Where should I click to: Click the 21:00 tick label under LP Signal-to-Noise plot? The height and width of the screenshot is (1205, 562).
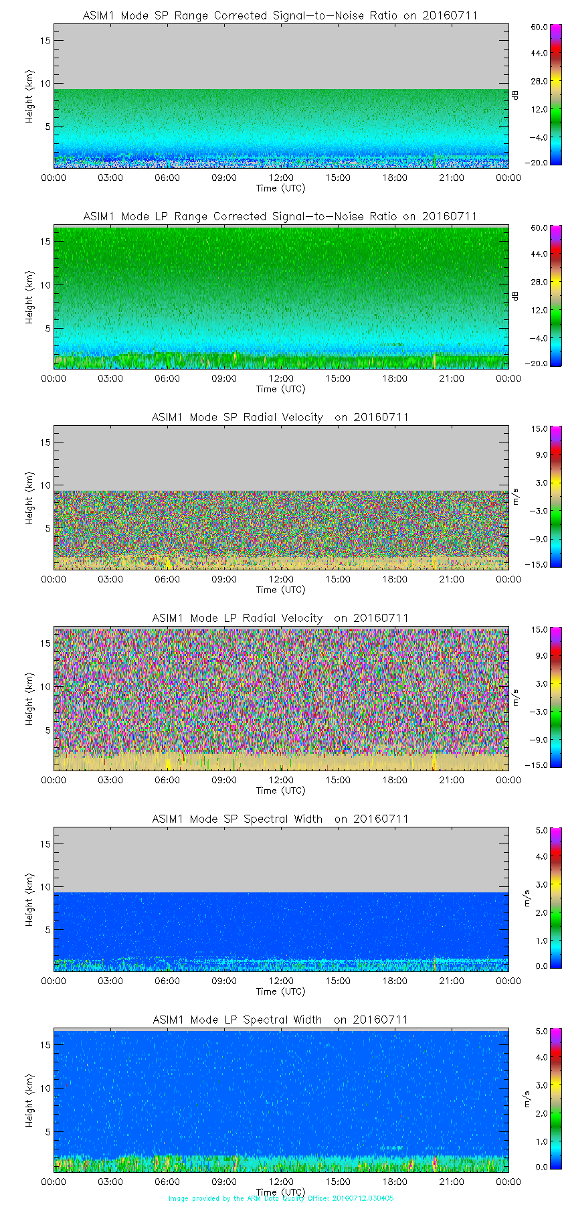[x=452, y=378]
